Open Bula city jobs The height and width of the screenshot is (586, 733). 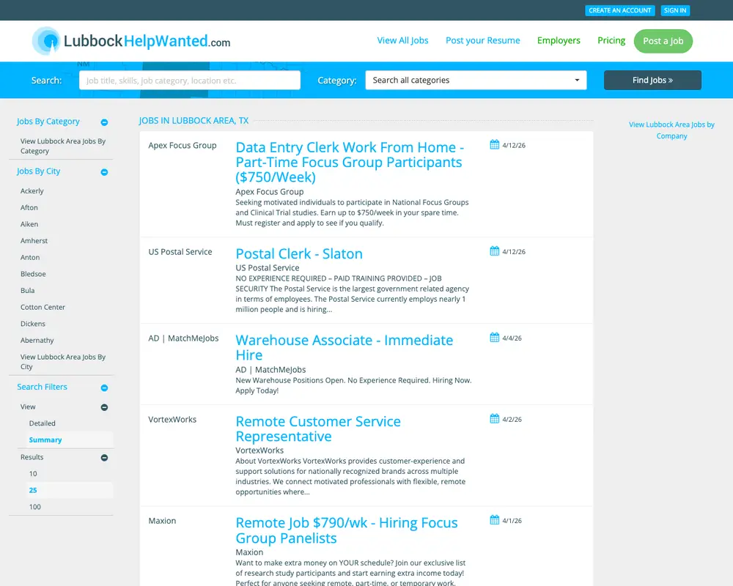[x=28, y=291]
